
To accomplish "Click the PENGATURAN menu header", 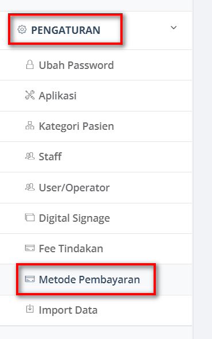I will click(x=96, y=30).
